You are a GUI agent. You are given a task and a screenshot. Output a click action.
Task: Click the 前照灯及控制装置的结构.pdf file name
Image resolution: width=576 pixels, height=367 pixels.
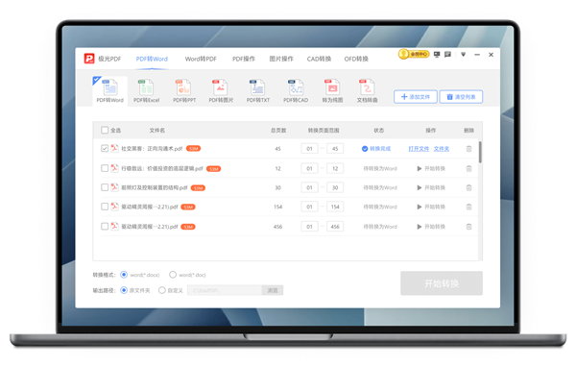155,187
